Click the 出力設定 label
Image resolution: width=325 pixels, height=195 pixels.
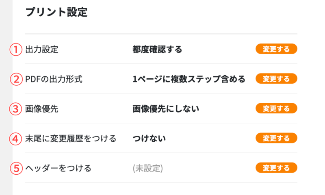[x=42, y=50]
